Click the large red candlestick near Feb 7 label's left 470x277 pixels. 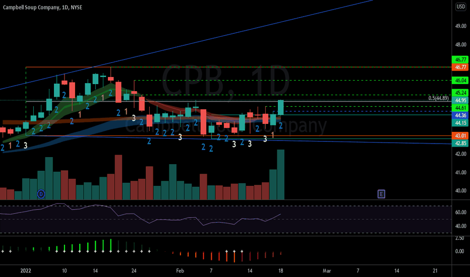point(203,121)
